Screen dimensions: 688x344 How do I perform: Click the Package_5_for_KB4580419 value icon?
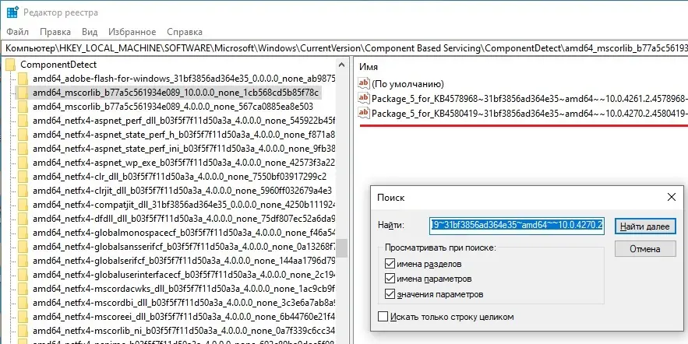[x=364, y=114]
